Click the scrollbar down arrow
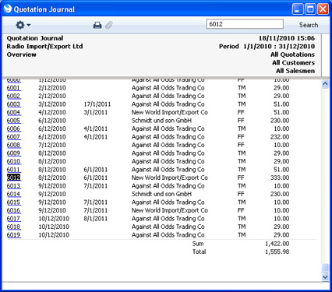 [325, 277]
